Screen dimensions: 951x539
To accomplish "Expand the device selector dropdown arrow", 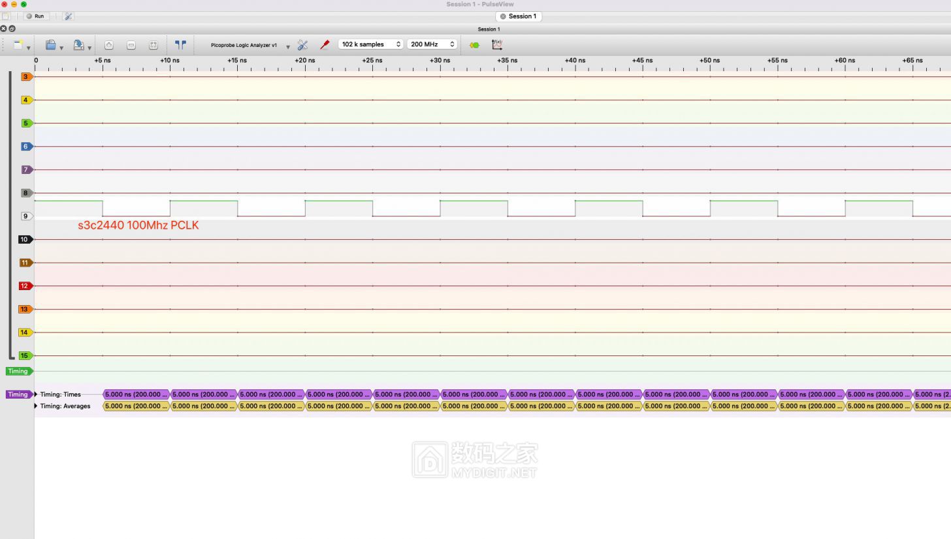I will (x=288, y=47).
